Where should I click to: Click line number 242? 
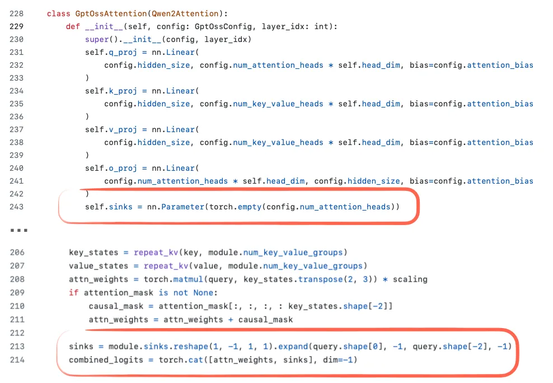(17, 194)
